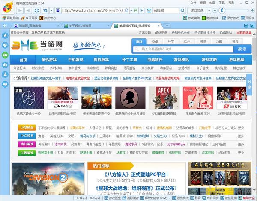This screenshot has height=201, width=257.
Task: Click 后台同步 in the status bar
Action: coord(211,198)
